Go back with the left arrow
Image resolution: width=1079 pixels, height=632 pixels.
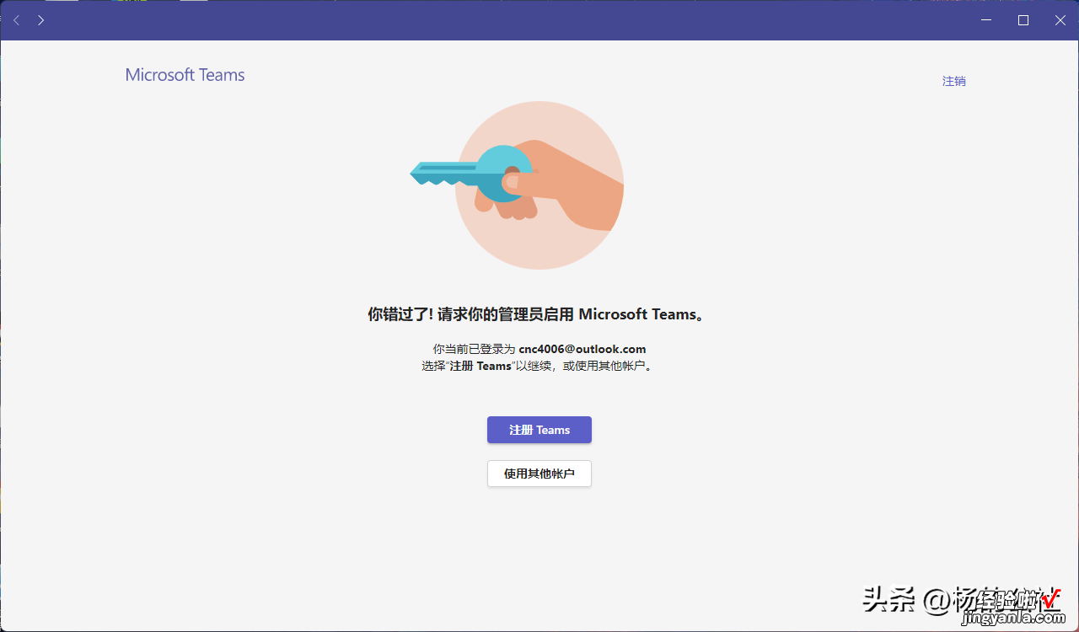(16, 20)
